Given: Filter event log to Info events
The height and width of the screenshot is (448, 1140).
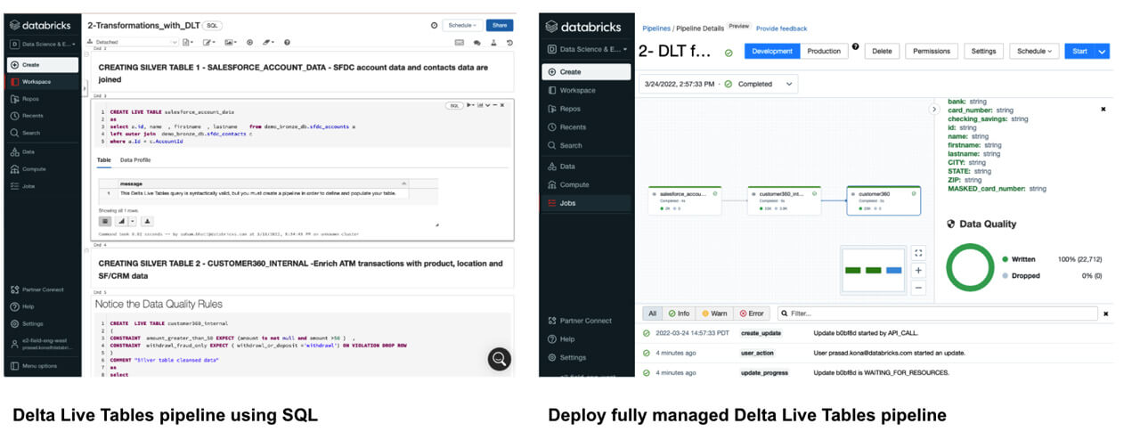Looking at the screenshot, I should (679, 314).
